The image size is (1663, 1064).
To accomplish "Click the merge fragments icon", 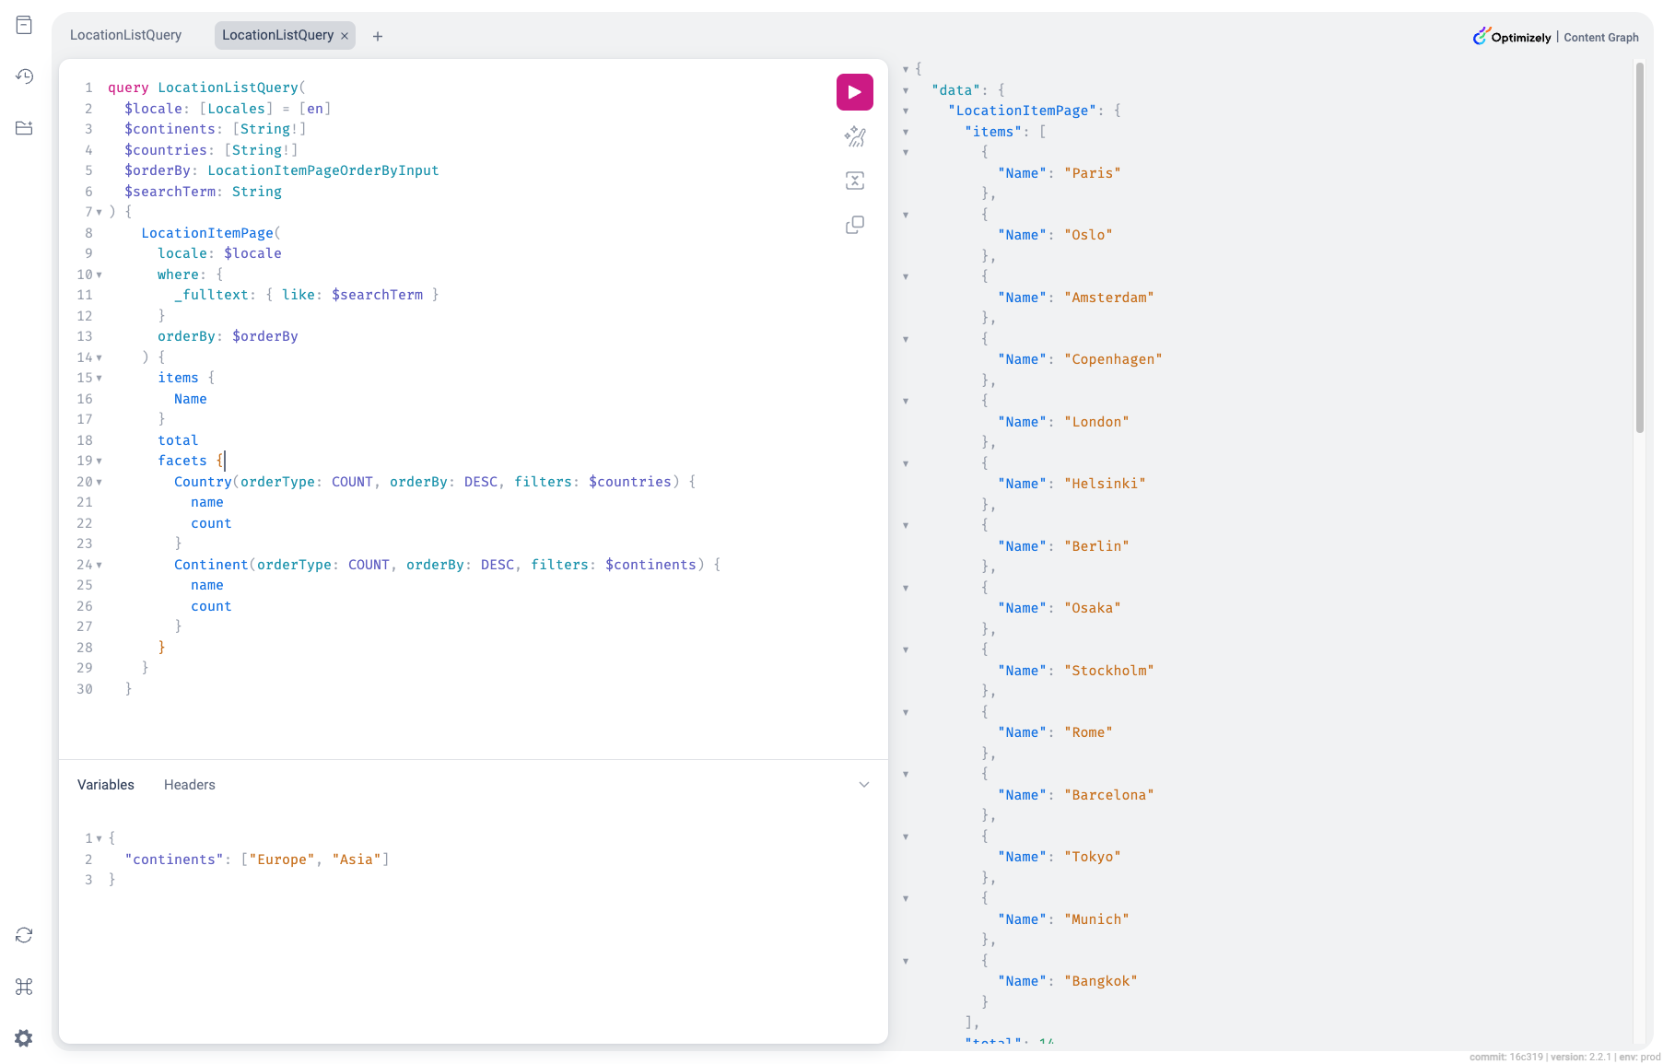I will [854, 181].
